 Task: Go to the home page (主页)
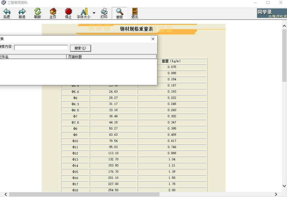[53, 12]
